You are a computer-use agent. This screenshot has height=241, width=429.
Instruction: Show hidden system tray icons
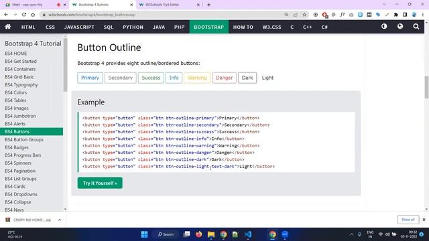coord(351,234)
